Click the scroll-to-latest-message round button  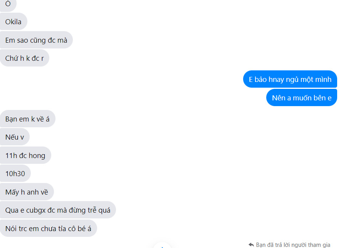coord(162,246)
